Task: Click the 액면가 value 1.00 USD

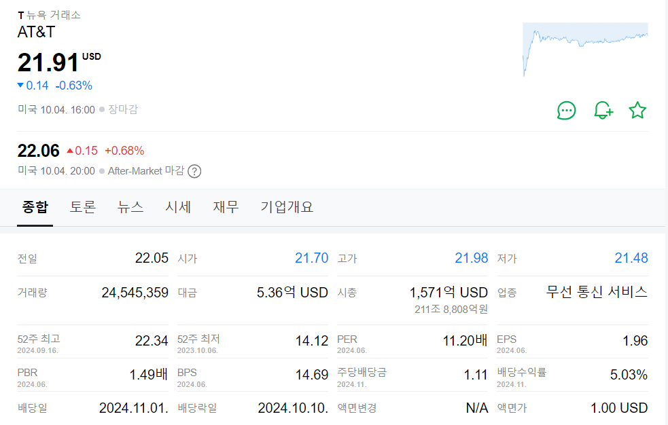Action: tap(619, 408)
